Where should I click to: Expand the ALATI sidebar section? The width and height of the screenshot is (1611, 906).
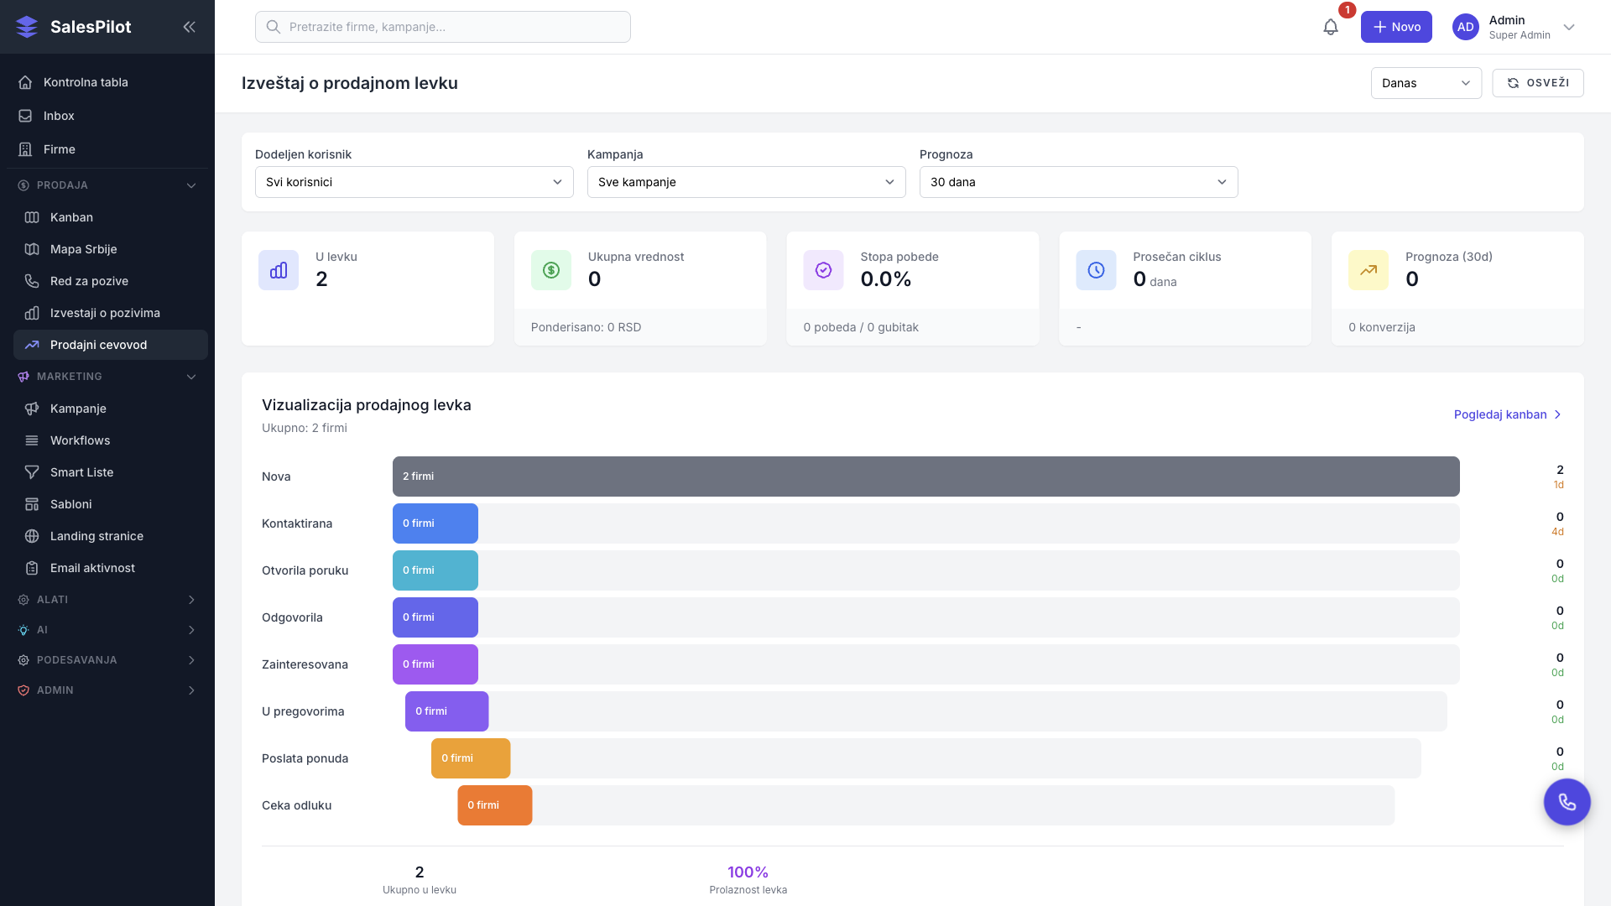pos(107,600)
